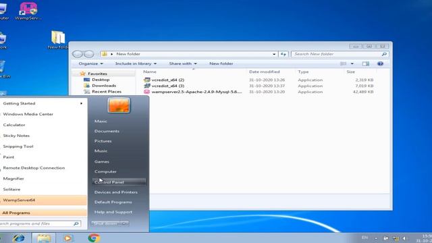Open the address bar history dropdown
The height and width of the screenshot is (243, 432).
pos(274,54)
